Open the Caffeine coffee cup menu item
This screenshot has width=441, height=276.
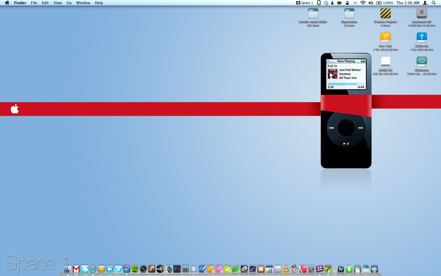(339, 3)
